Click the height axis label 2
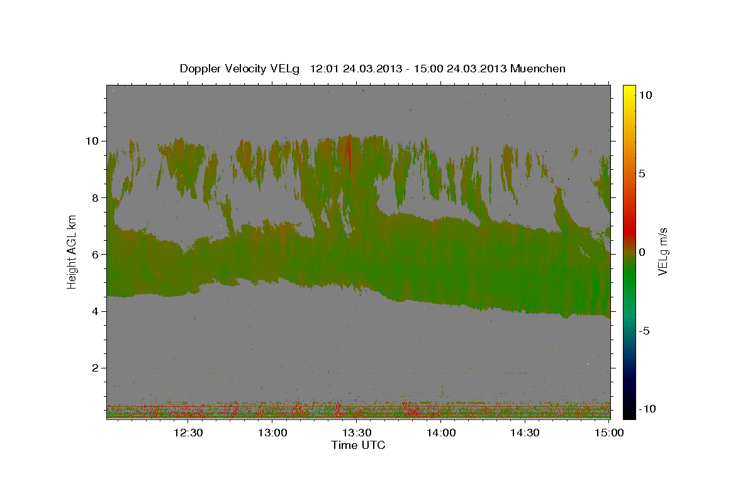The image size is (755, 503). 94,368
